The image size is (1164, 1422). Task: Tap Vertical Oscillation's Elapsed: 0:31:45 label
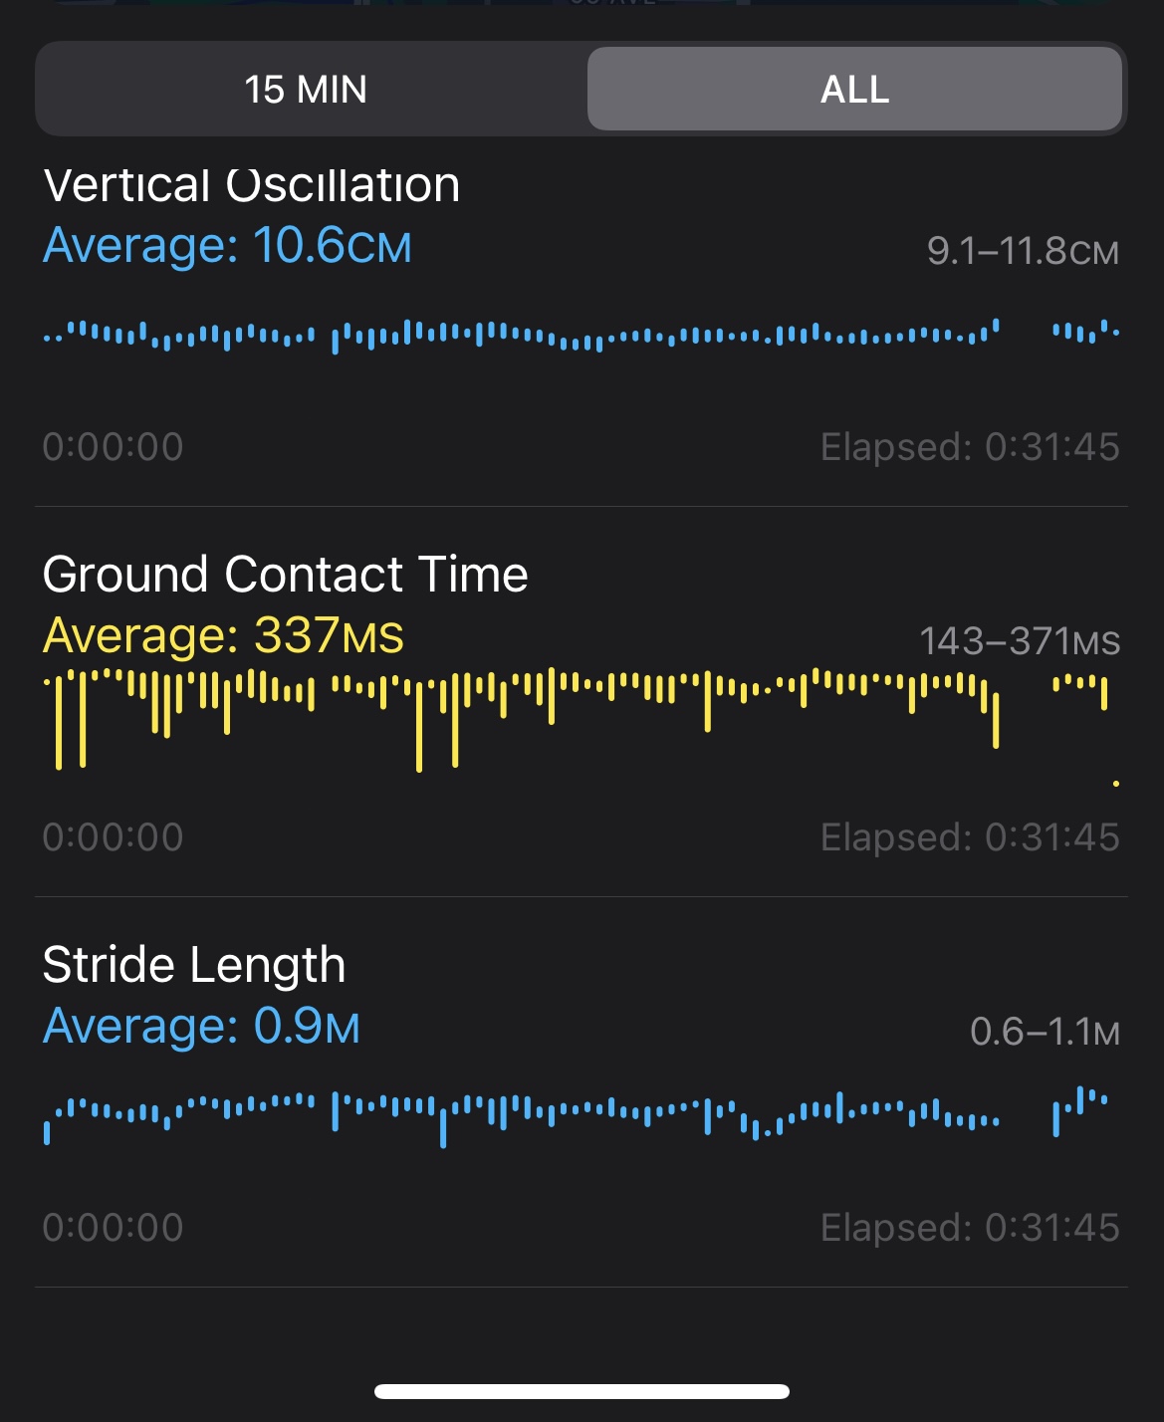[x=970, y=447]
